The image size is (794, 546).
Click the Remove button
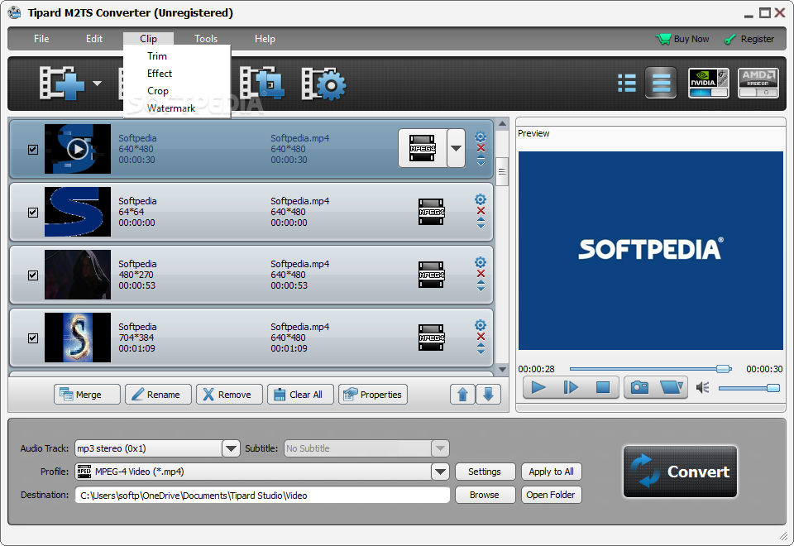tap(229, 394)
